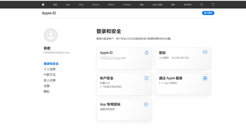Click the shield icon on 帐户安全 card

146,78
